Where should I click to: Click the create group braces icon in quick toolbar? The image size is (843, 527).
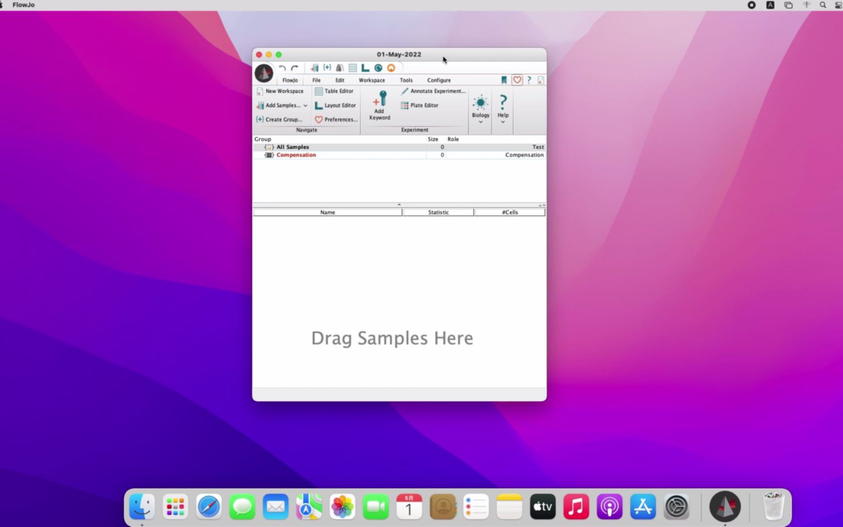click(x=327, y=68)
